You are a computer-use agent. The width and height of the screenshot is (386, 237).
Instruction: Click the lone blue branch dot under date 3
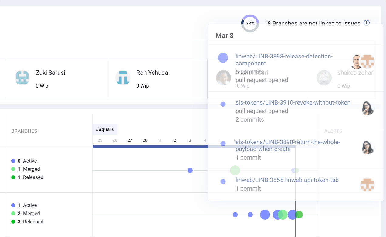[x=190, y=170]
